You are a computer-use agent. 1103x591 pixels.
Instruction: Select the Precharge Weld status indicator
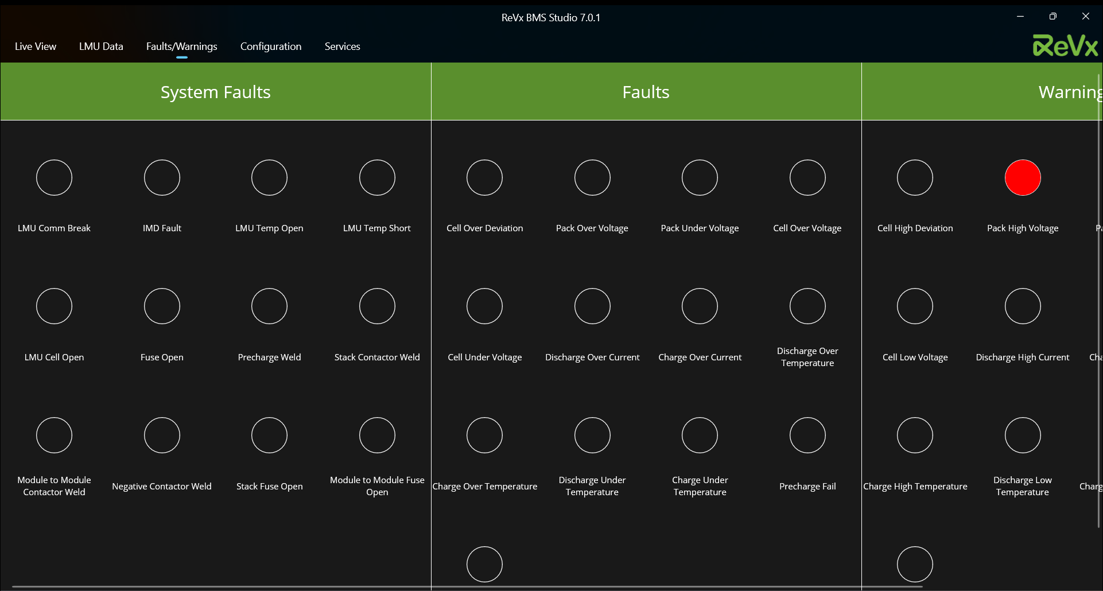pos(269,306)
